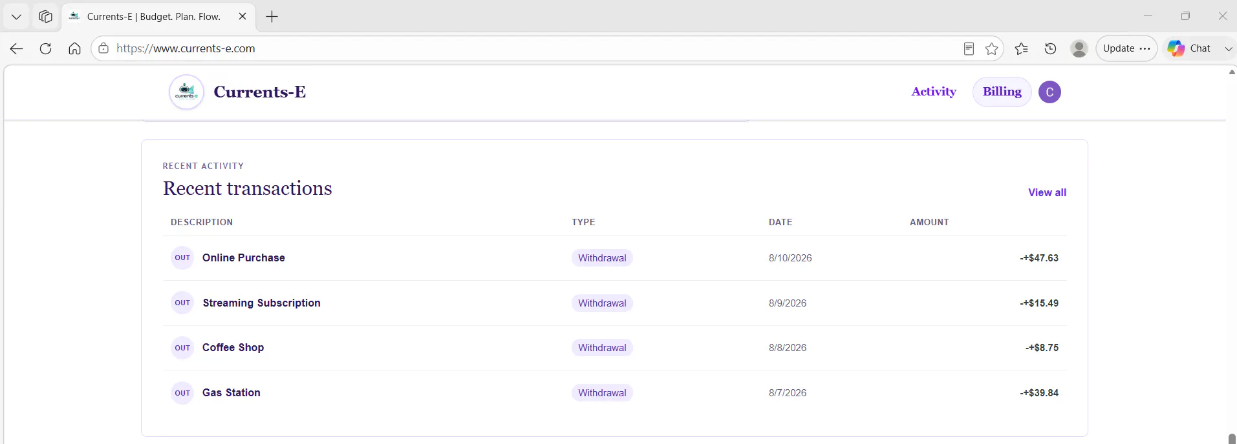Open browser history clock icon

point(1050,48)
